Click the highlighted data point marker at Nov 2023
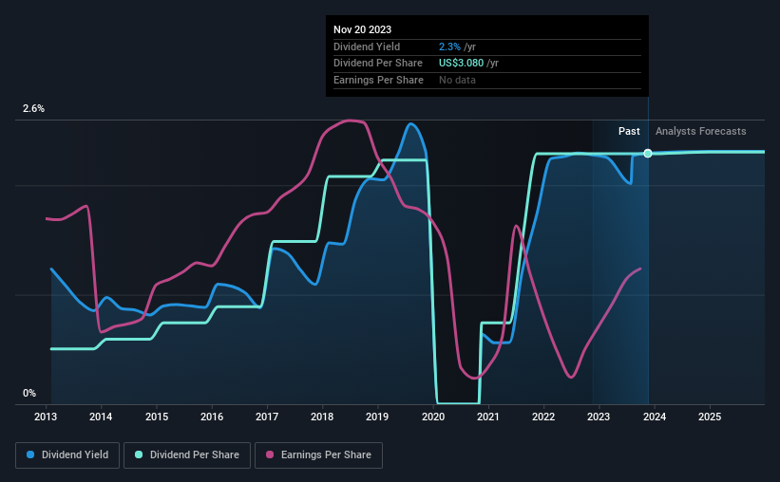The image size is (780, 482). click(648, 154)
